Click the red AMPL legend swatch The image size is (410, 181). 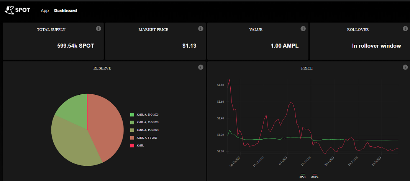click(x=132, y=145)
